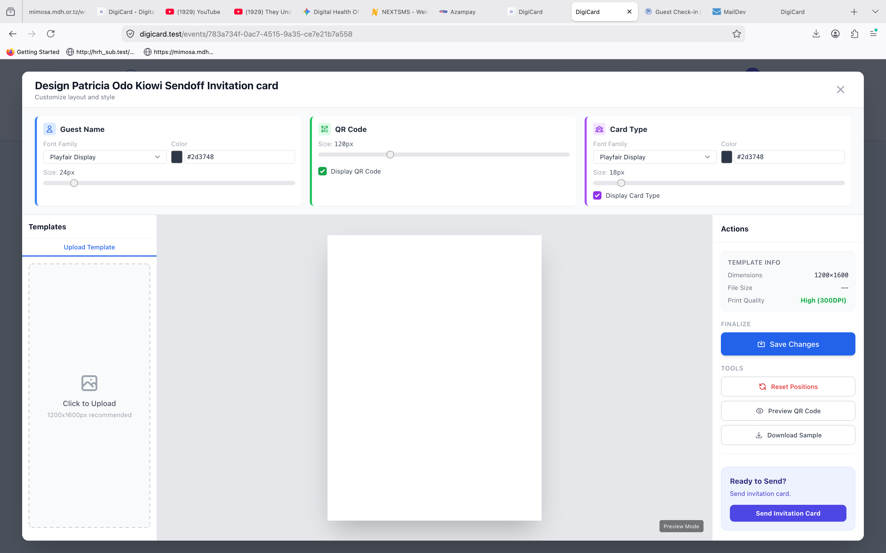Select the Upload Template tab
The width and height of the screenshot is (886, 553).
pyautogui.click(x=89, y=247)
